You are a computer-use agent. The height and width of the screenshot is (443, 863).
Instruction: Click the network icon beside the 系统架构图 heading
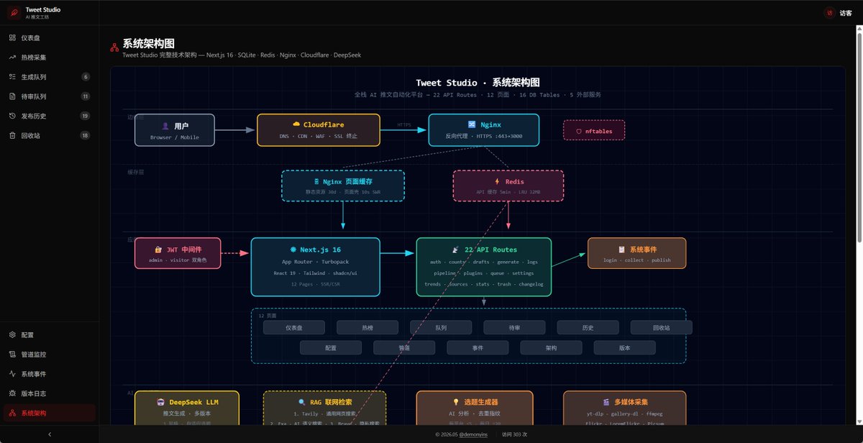[x=114, y=47]
